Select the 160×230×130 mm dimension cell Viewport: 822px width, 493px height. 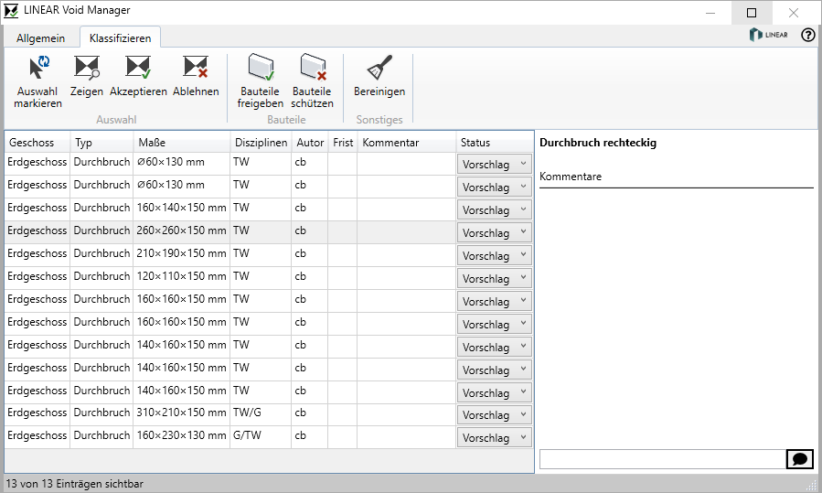tap(181, 435)
